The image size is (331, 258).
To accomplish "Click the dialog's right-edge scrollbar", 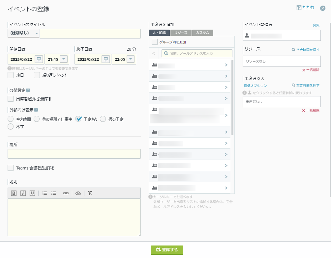I will 330,110.
